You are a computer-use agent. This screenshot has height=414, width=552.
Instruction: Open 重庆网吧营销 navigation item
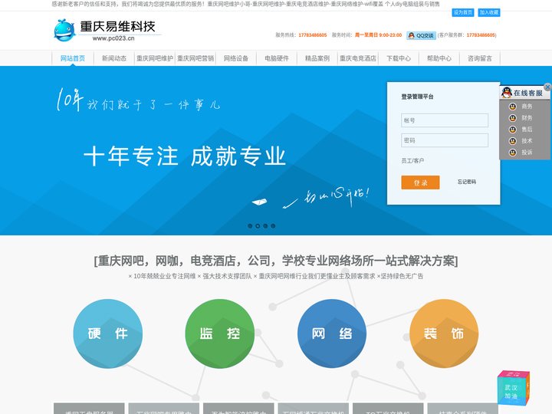(195, 58)
